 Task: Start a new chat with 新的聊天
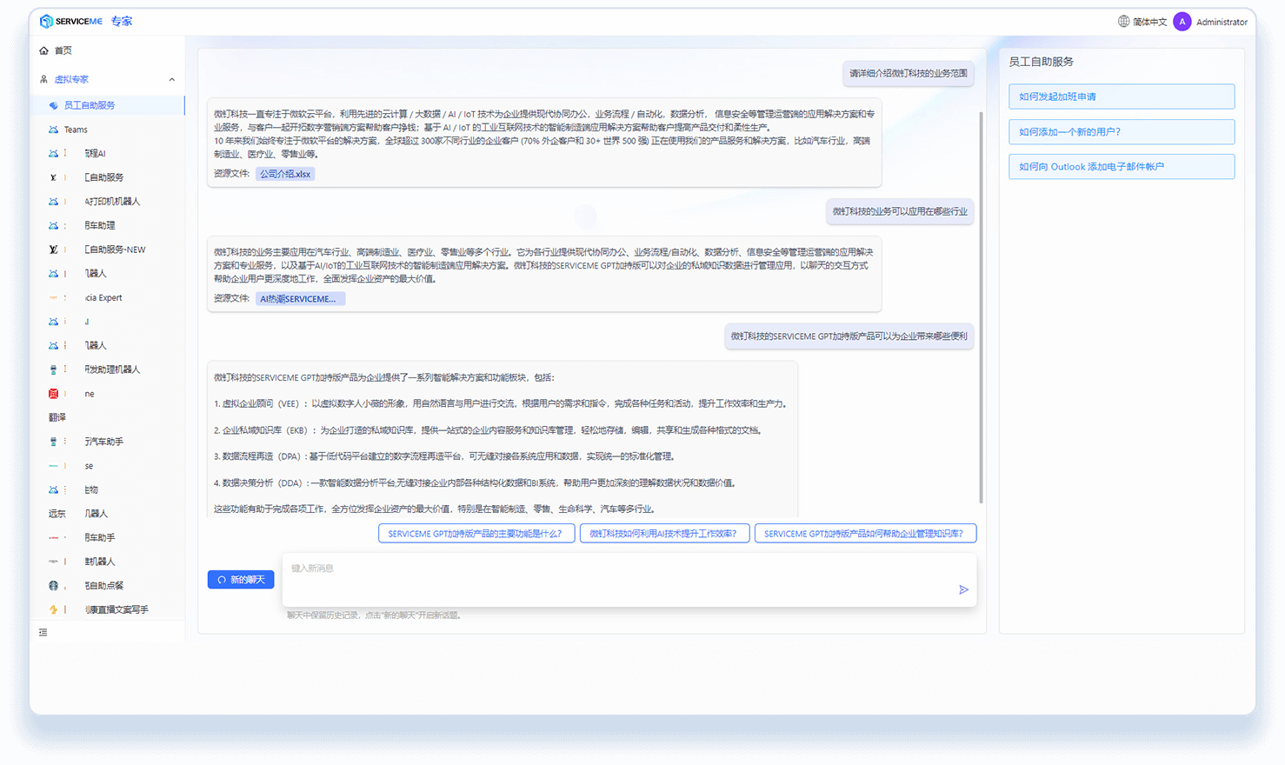click(x=241, y=580)
